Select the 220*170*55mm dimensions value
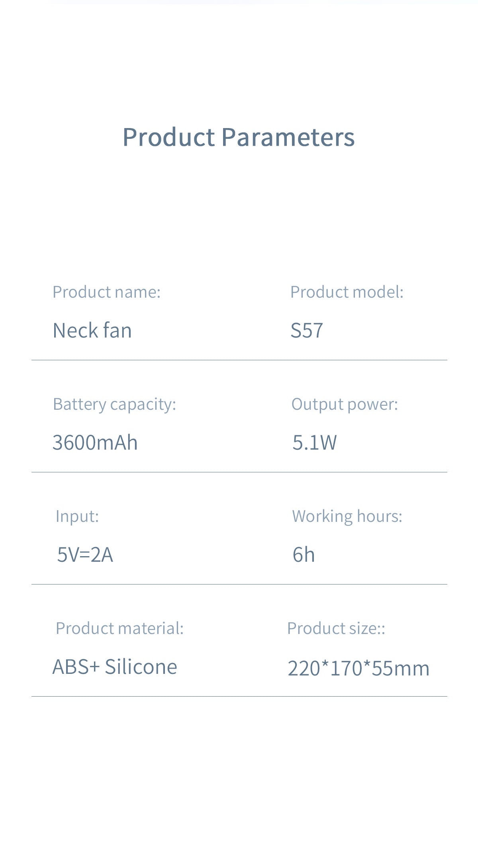478x847 pixels. point(358,668)
